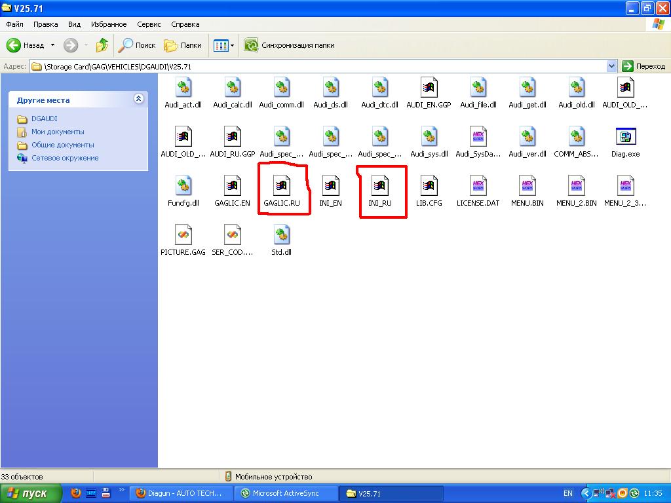Screen dimensions: 671x503
Task: Go back with the Назад button
Action: 26,45
